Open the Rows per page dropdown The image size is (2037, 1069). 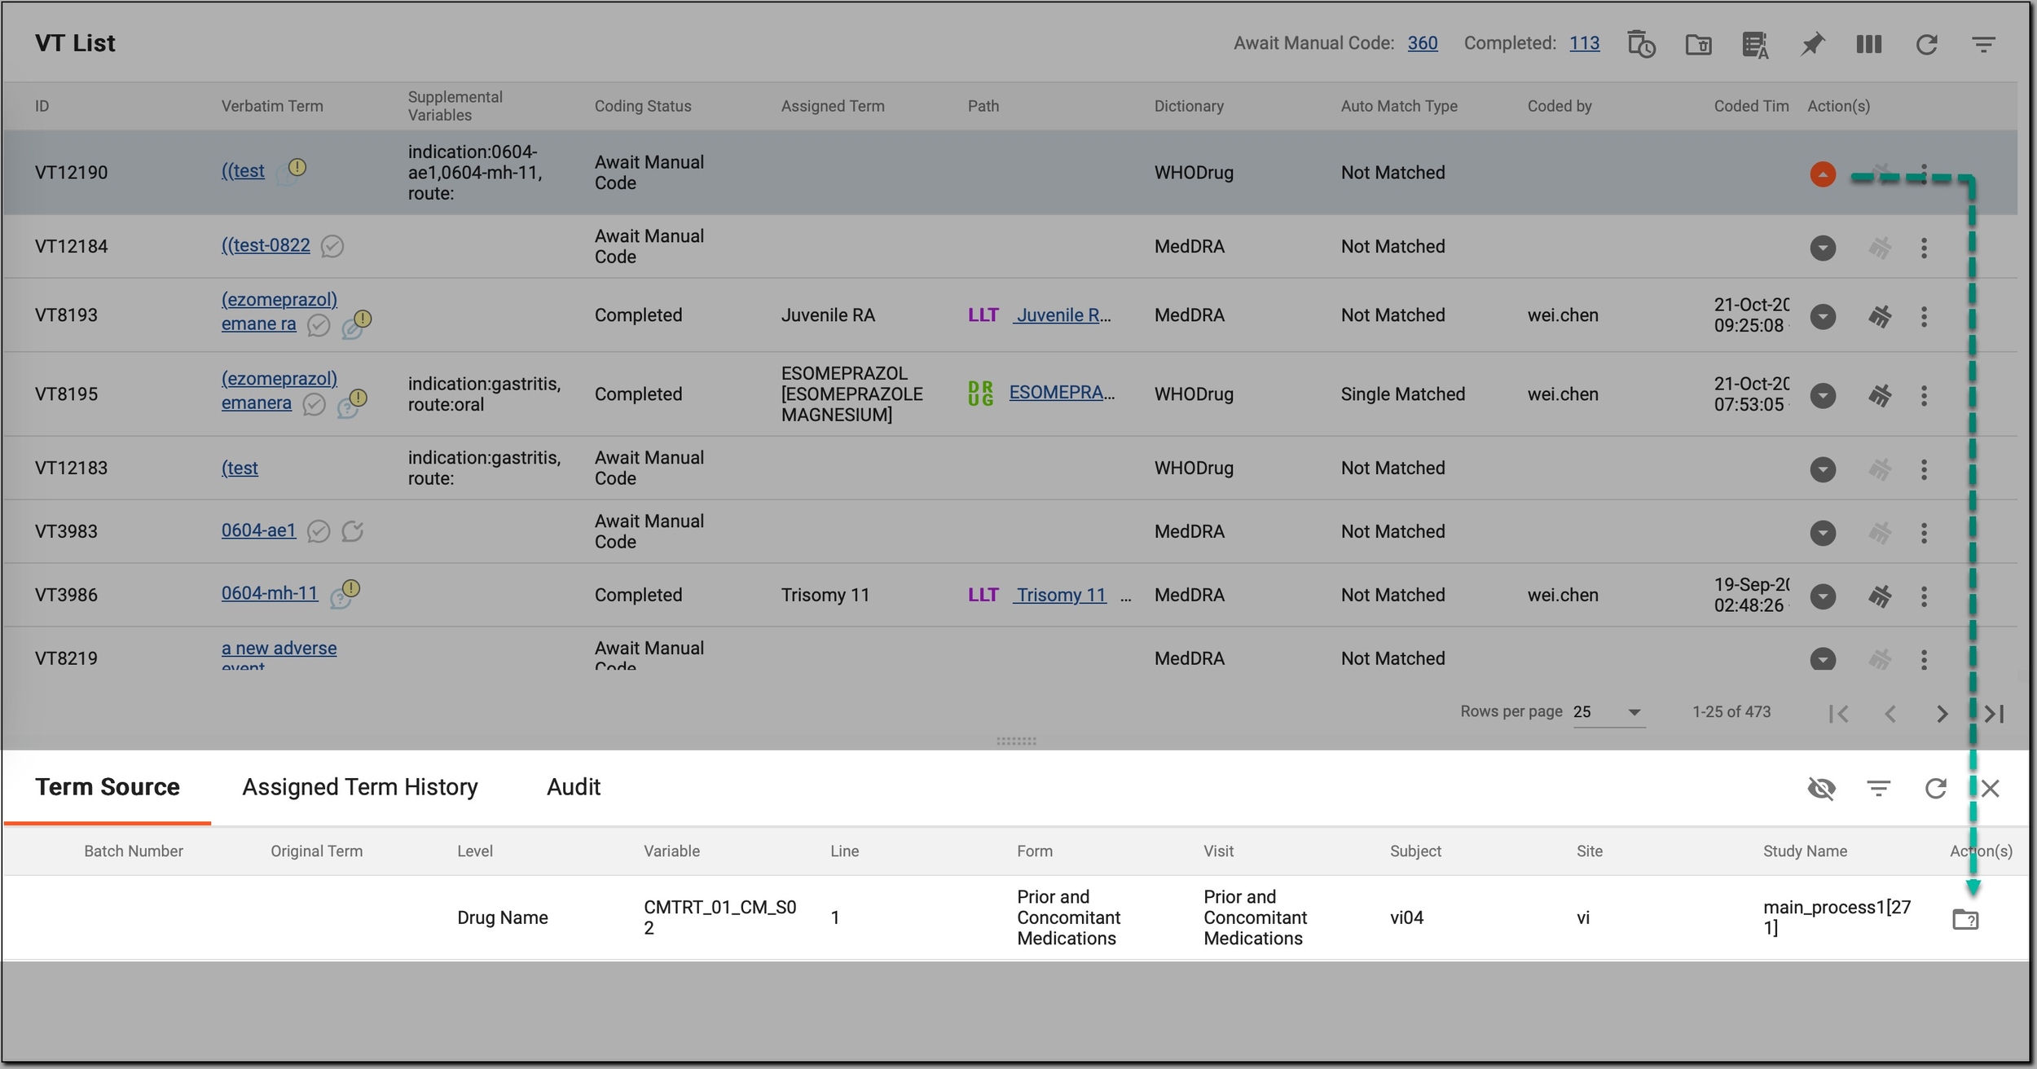pyautogui.click(x=1608, y=712)
